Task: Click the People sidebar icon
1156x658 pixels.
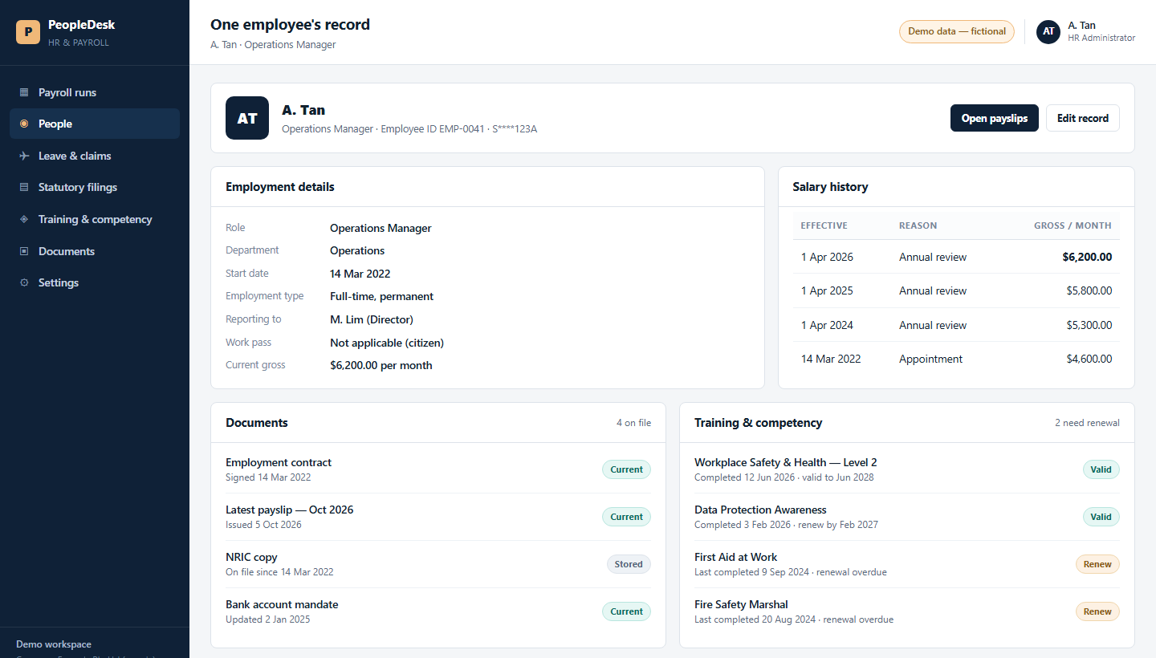Action: pos(24,124)
